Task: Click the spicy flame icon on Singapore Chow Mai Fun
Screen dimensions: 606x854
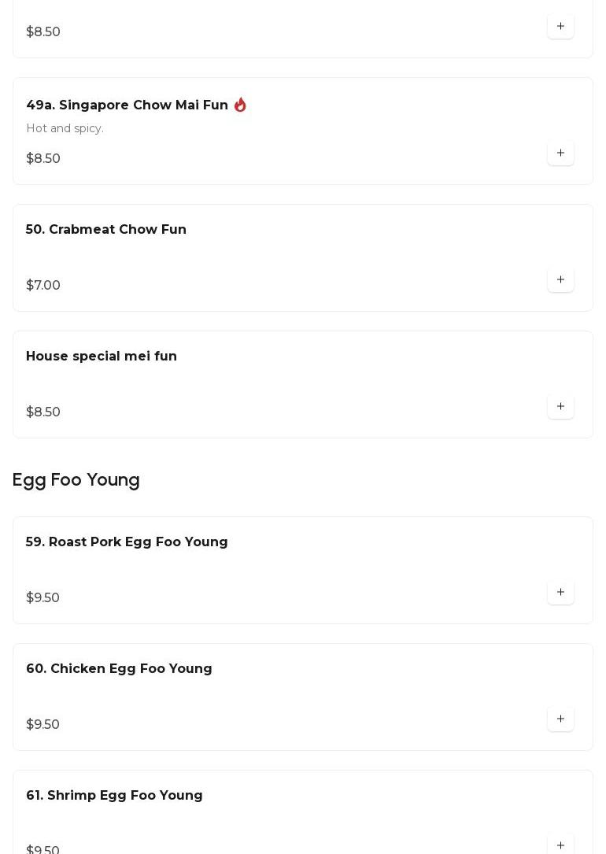Action: (240, 105)
